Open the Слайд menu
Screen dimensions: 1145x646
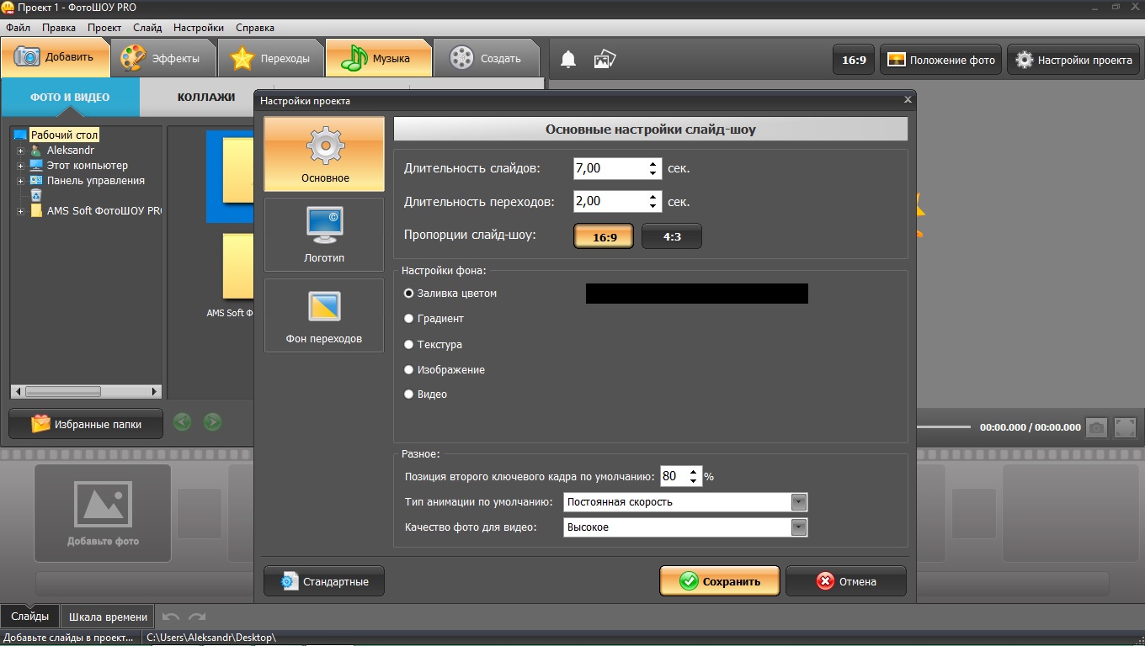coord(147,28)
